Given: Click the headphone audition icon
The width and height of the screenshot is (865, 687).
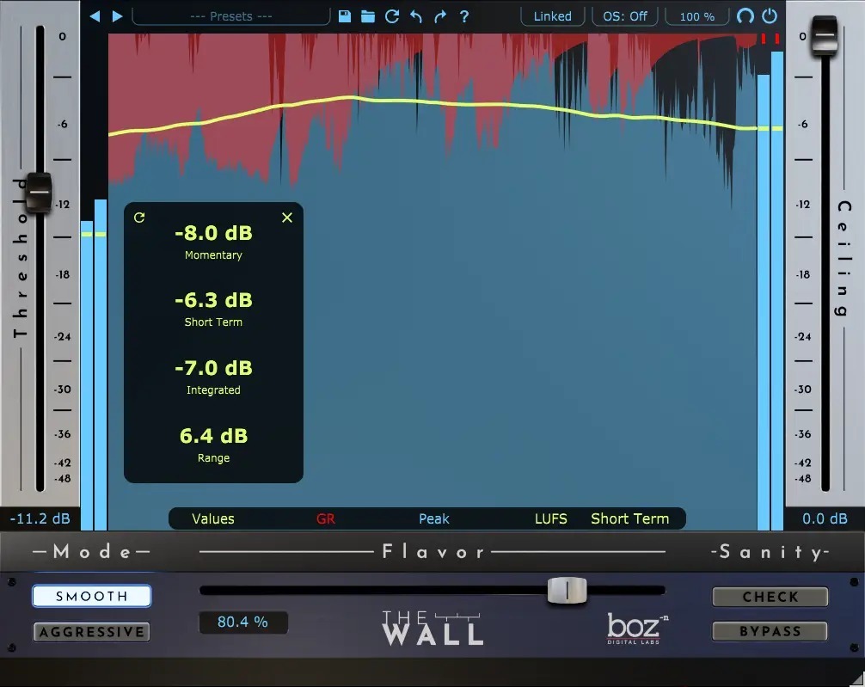Looking at the screenshot, I should (745, 15).
